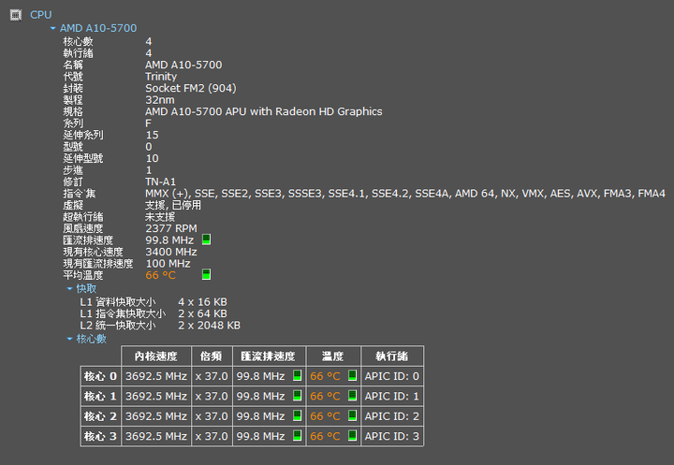The image size is (674, 465).
Task: Click the 3400 MHz current core speed value
Action: click(x=171, y=252)
